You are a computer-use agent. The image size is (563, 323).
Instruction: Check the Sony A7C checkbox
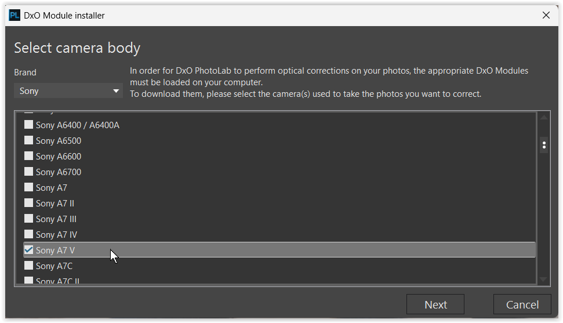(x=28, y=266)
